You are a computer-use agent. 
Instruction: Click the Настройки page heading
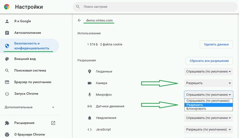pyautogui.click(x=29, y=7)
